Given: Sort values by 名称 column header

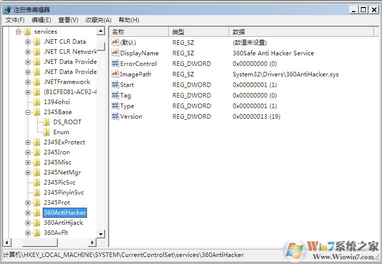Looking at the screenshot, I should tap(139, 32).
